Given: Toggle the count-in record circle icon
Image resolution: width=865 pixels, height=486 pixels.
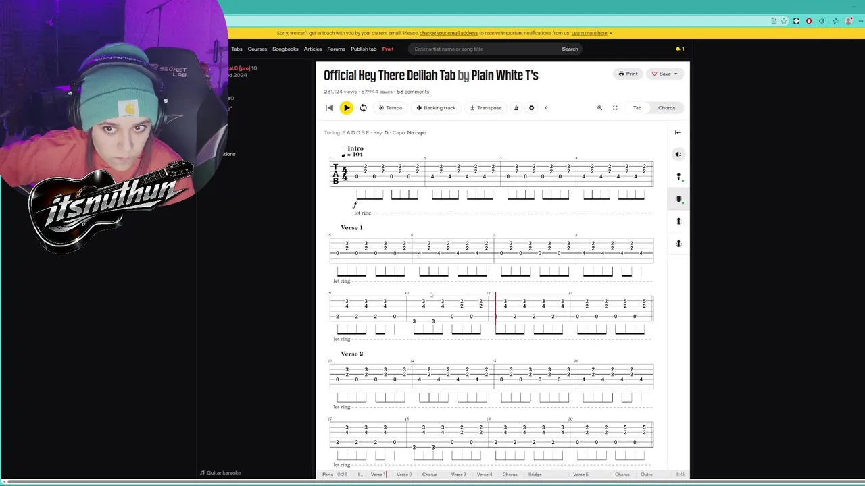Looking at the screenshot, I should [531, 108].
